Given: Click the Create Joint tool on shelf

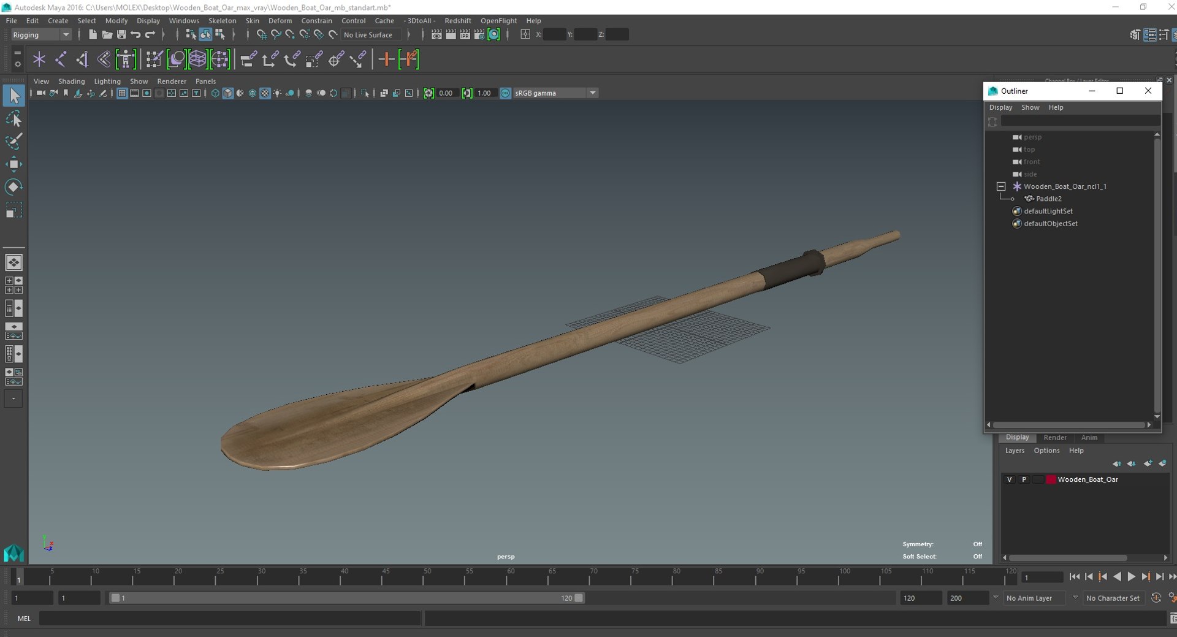Looking at the screenshot, I should (61, 59).
